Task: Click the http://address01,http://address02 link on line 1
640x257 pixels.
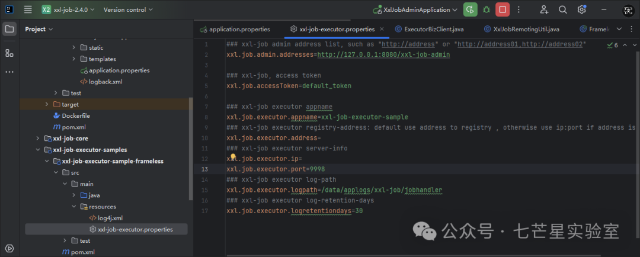Action: [520, 44]
